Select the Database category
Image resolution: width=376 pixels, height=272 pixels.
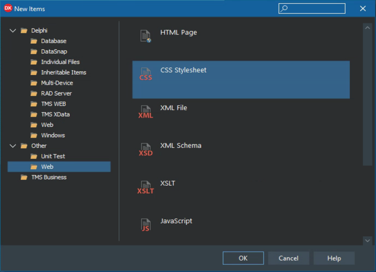coord(54,41)
